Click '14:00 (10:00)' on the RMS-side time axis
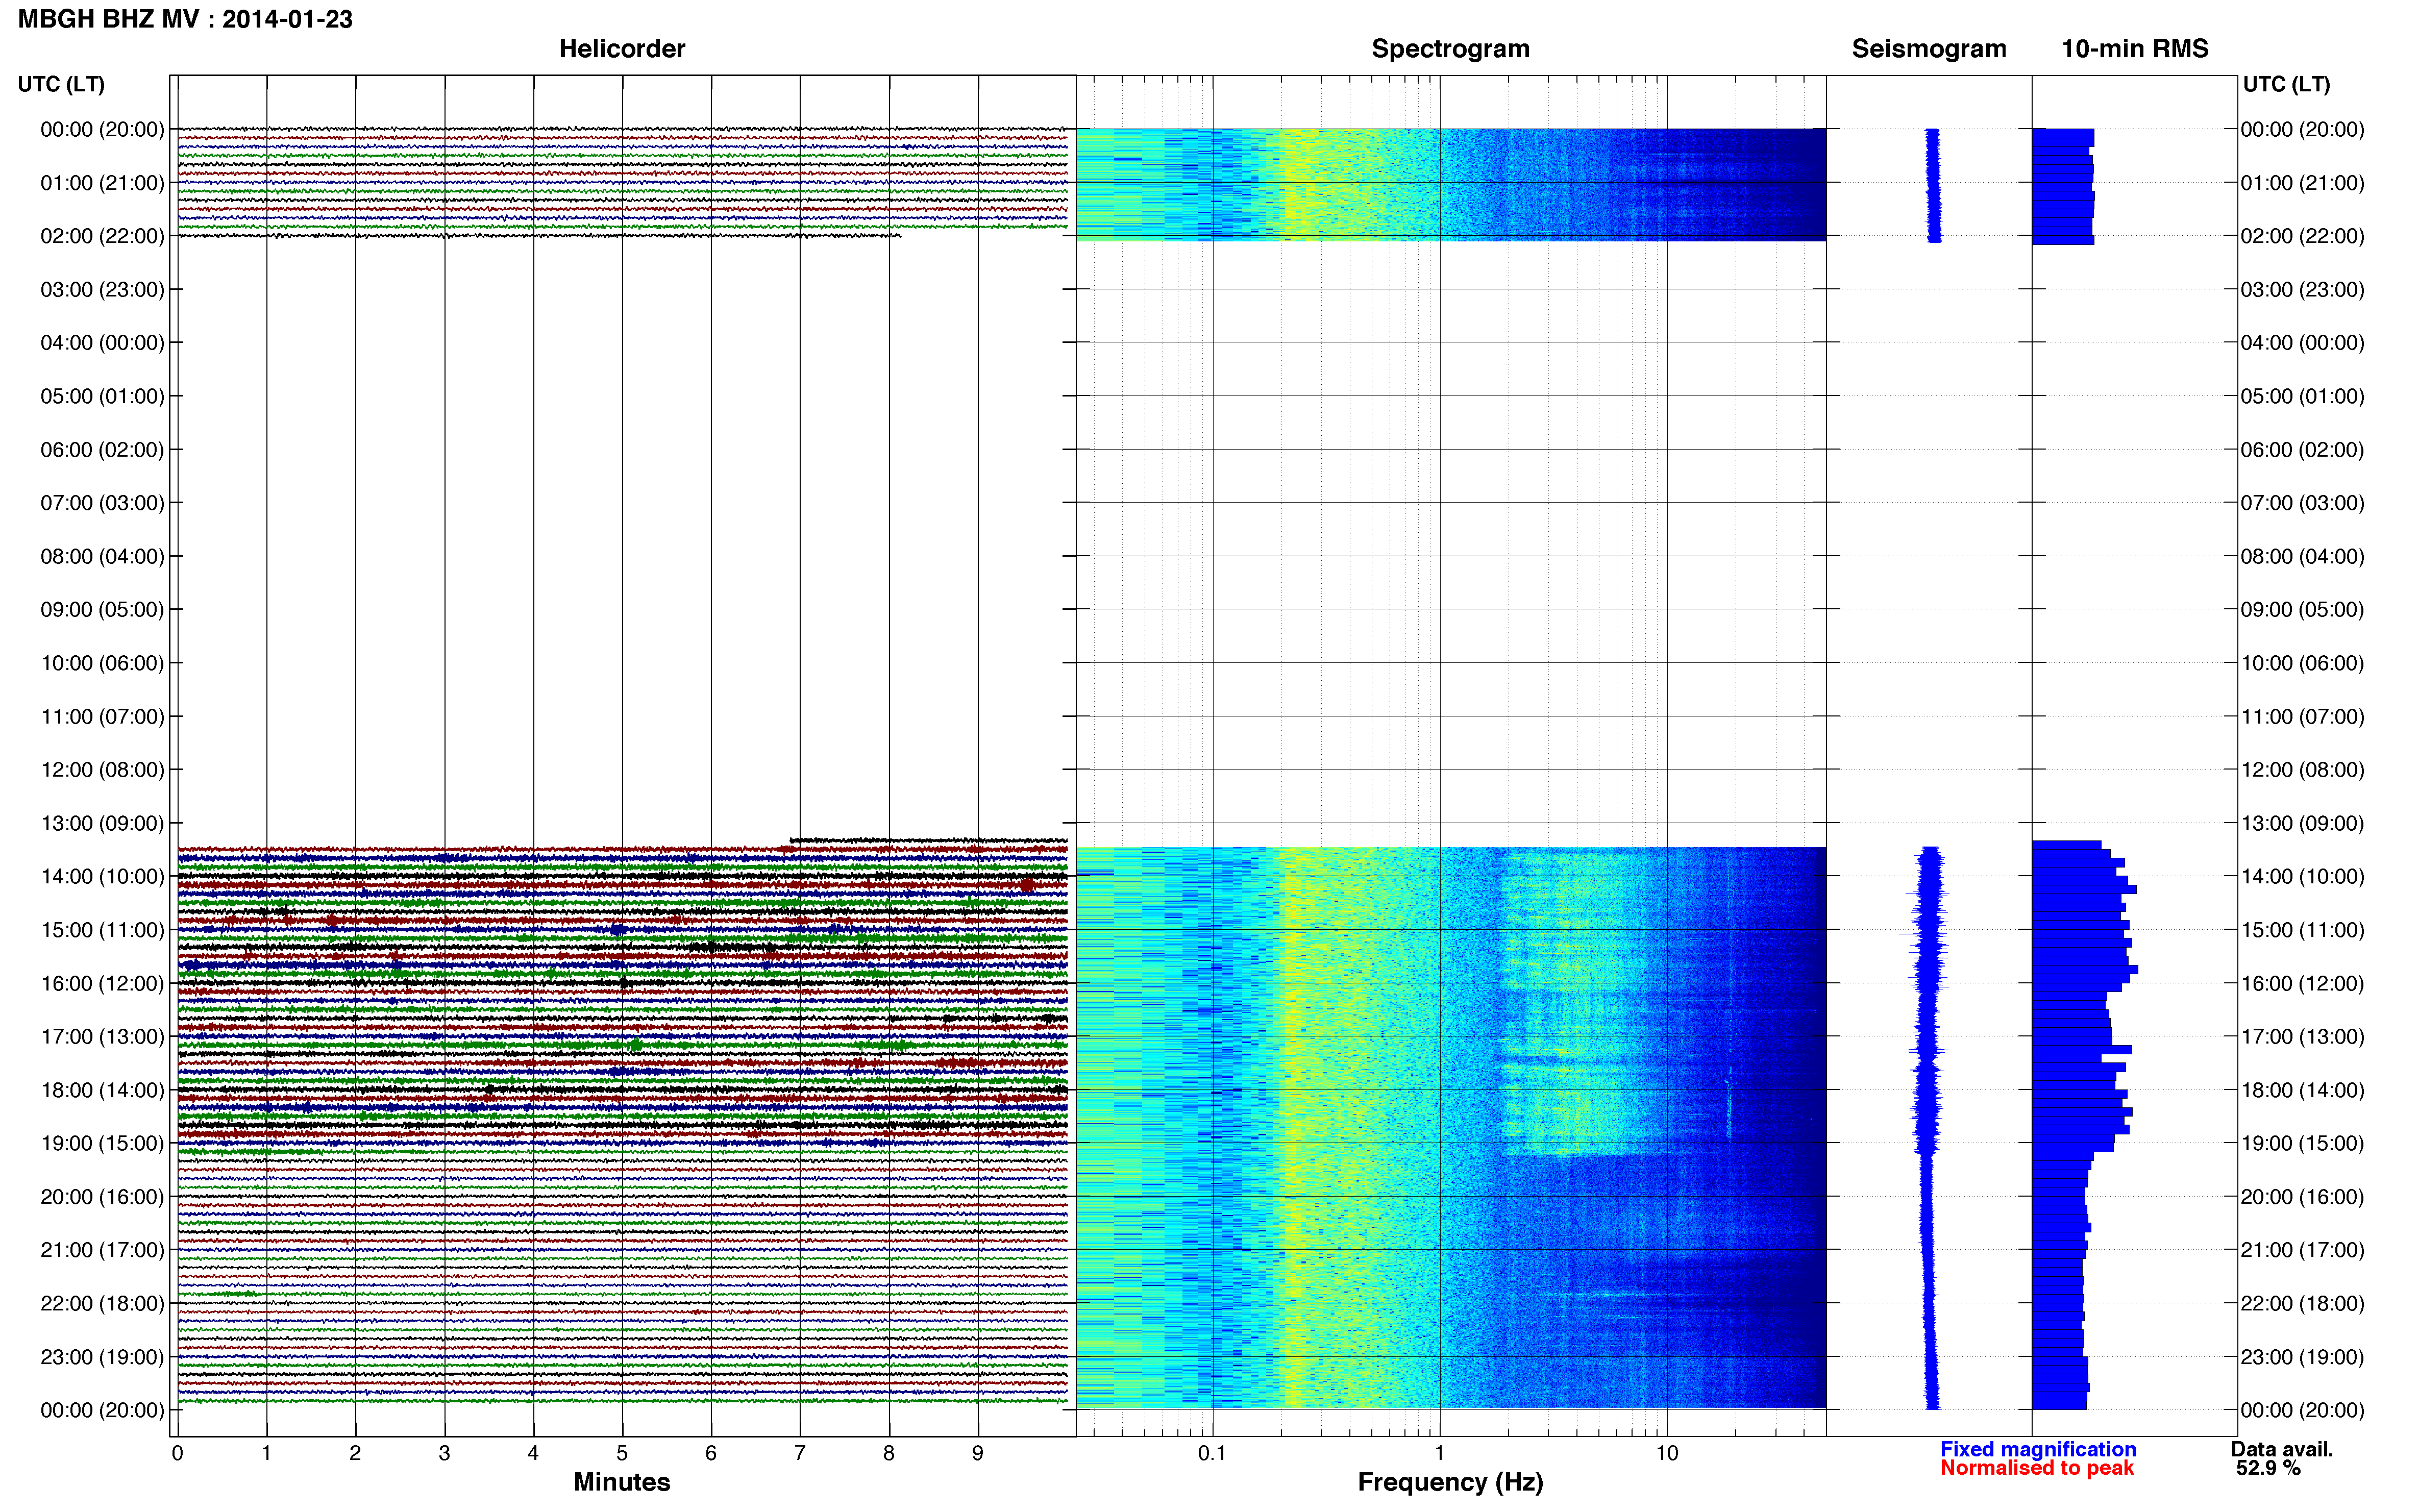Image resolution: width=2419 pixels, height=1512 pixels. pos(2302,877)
